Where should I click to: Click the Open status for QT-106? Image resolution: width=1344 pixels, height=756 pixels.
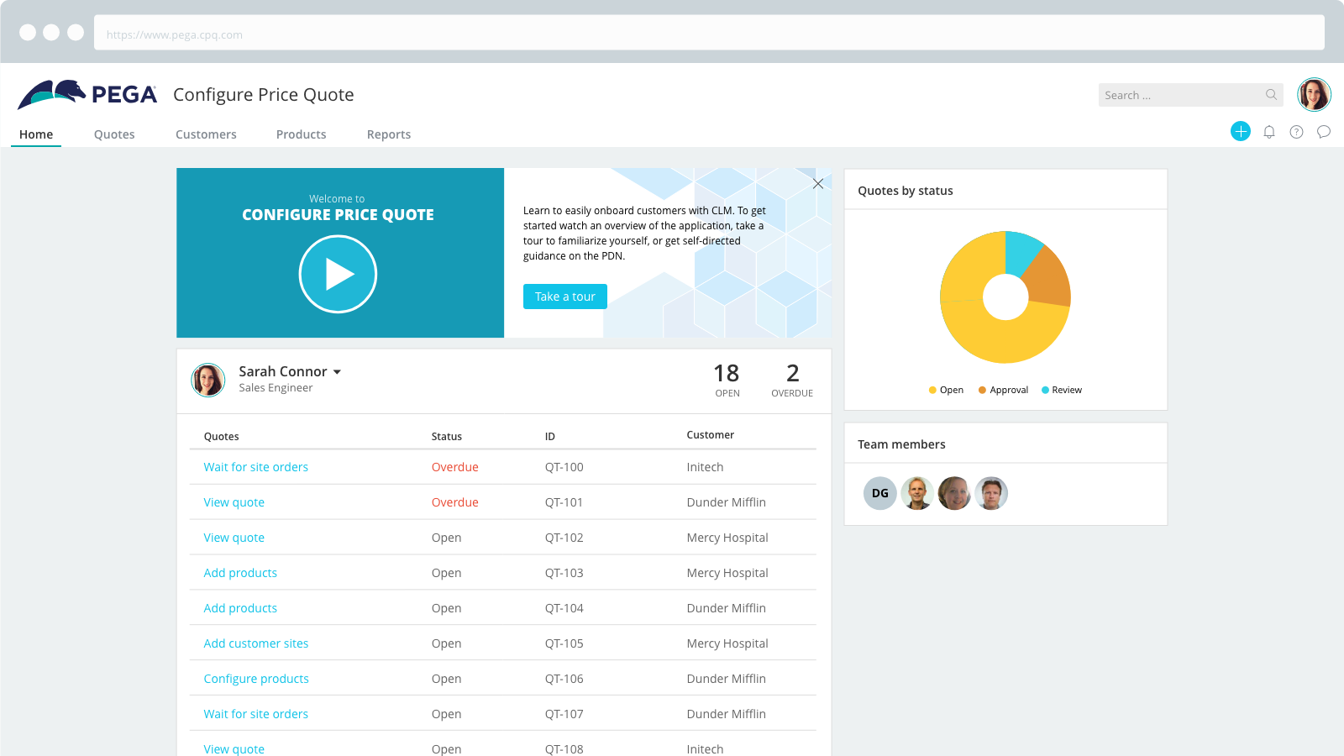pos(447,679)
